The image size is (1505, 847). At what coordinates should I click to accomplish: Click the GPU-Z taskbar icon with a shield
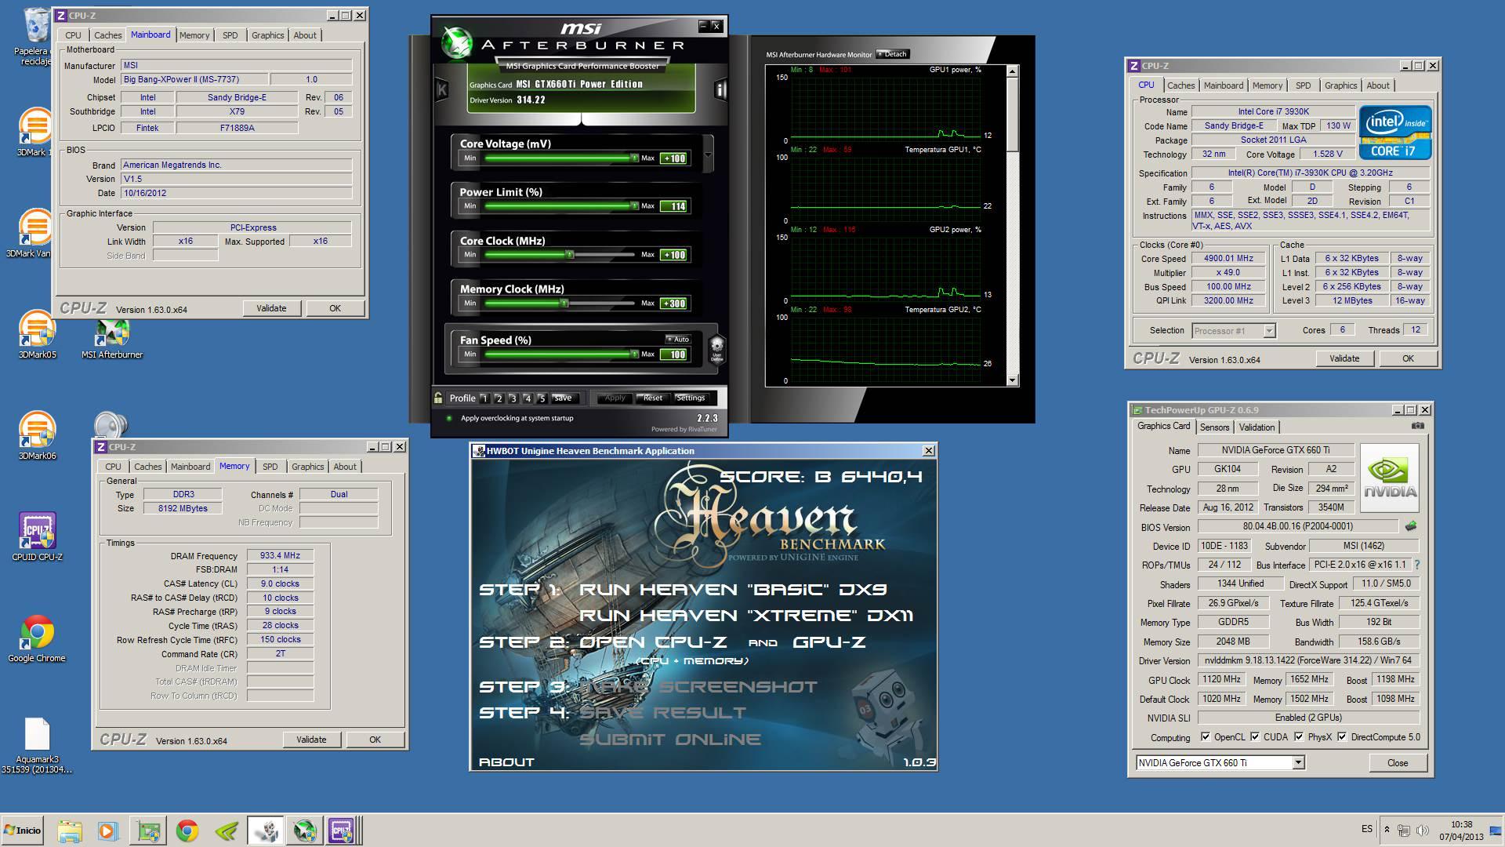point(147,831)
